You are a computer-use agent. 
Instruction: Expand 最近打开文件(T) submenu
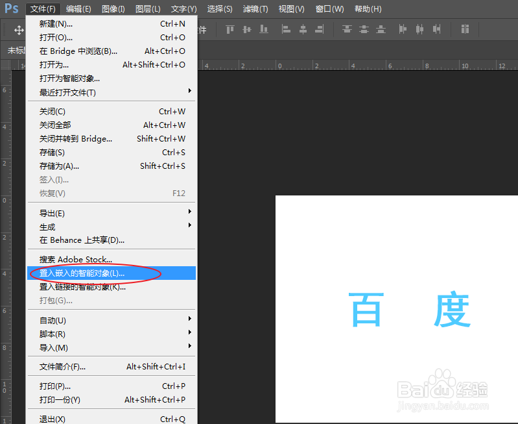tap(112, 92)
